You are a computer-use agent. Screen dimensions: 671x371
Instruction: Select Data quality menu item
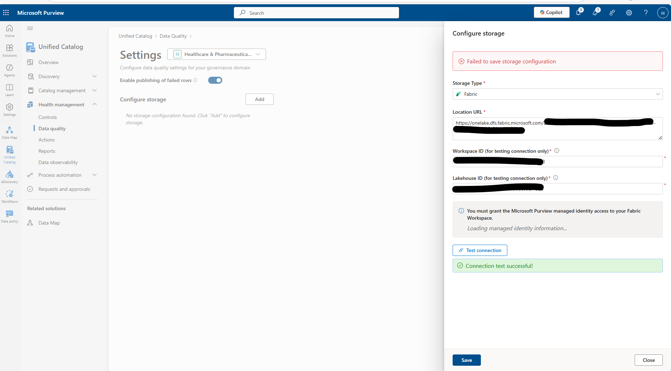[52, 128]
